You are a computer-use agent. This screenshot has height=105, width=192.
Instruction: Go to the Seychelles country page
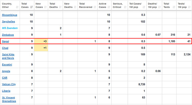click(x=8, y=22)
